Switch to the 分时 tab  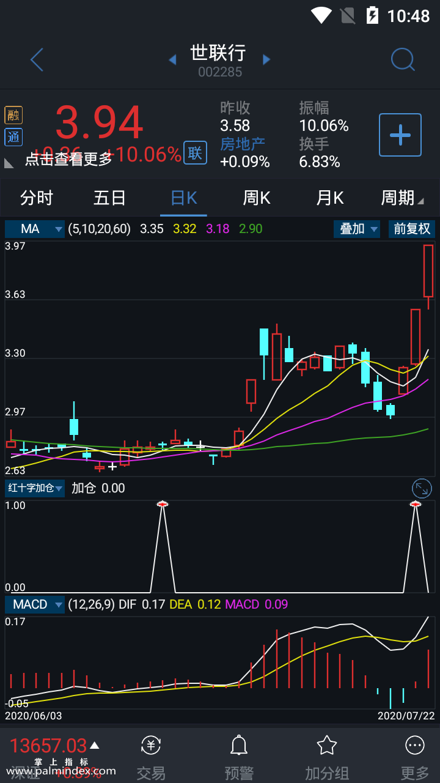click(37, 198)
